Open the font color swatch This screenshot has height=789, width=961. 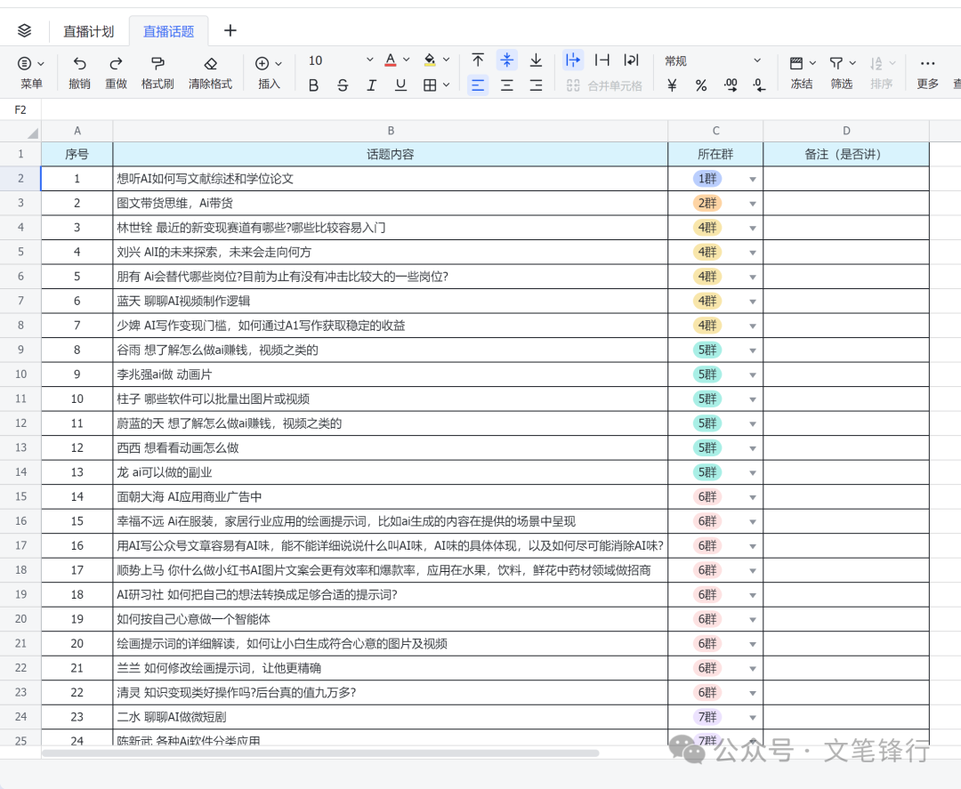point(392,60)
